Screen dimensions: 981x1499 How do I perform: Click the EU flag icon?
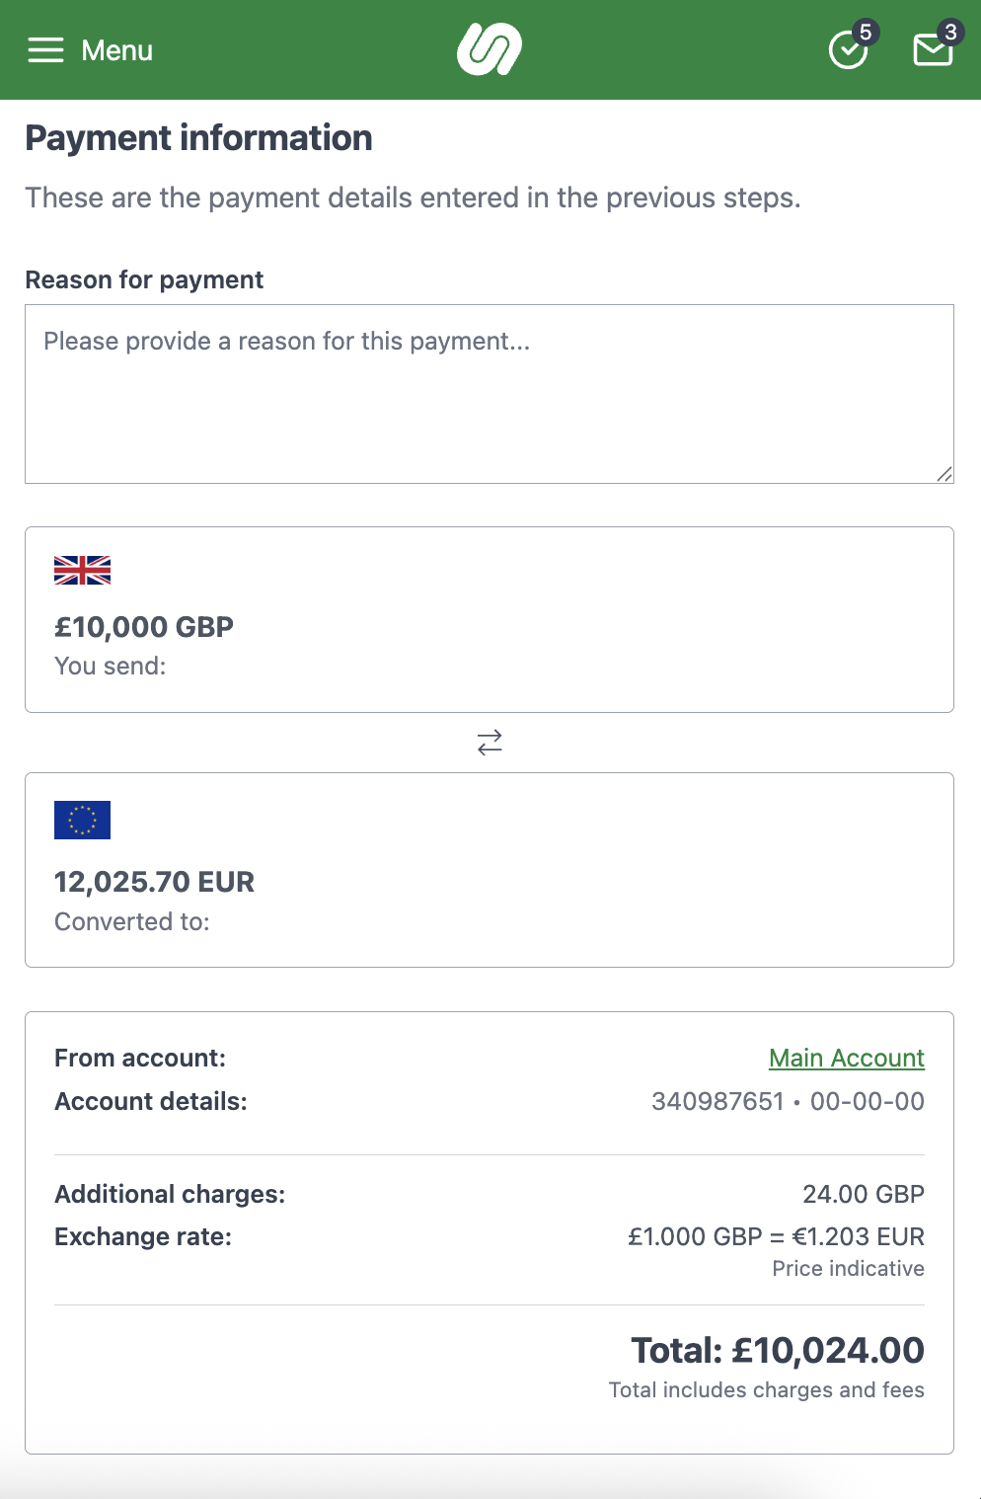[x=82, y=820]
